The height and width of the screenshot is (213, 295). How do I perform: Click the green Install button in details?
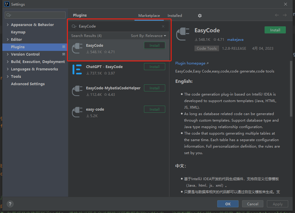point(275,30)
